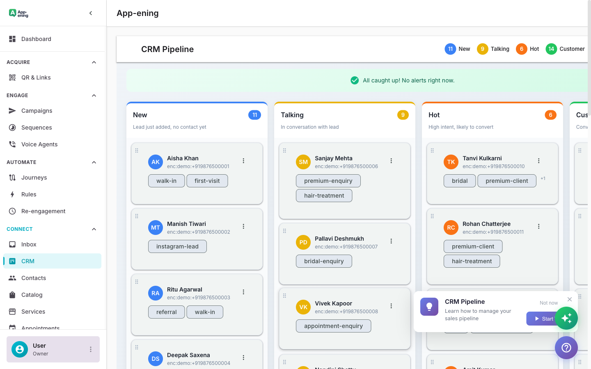Collapse the left sidebar with the arrow
This screenshot has width=591, height=369.
(x=91, y=13)
